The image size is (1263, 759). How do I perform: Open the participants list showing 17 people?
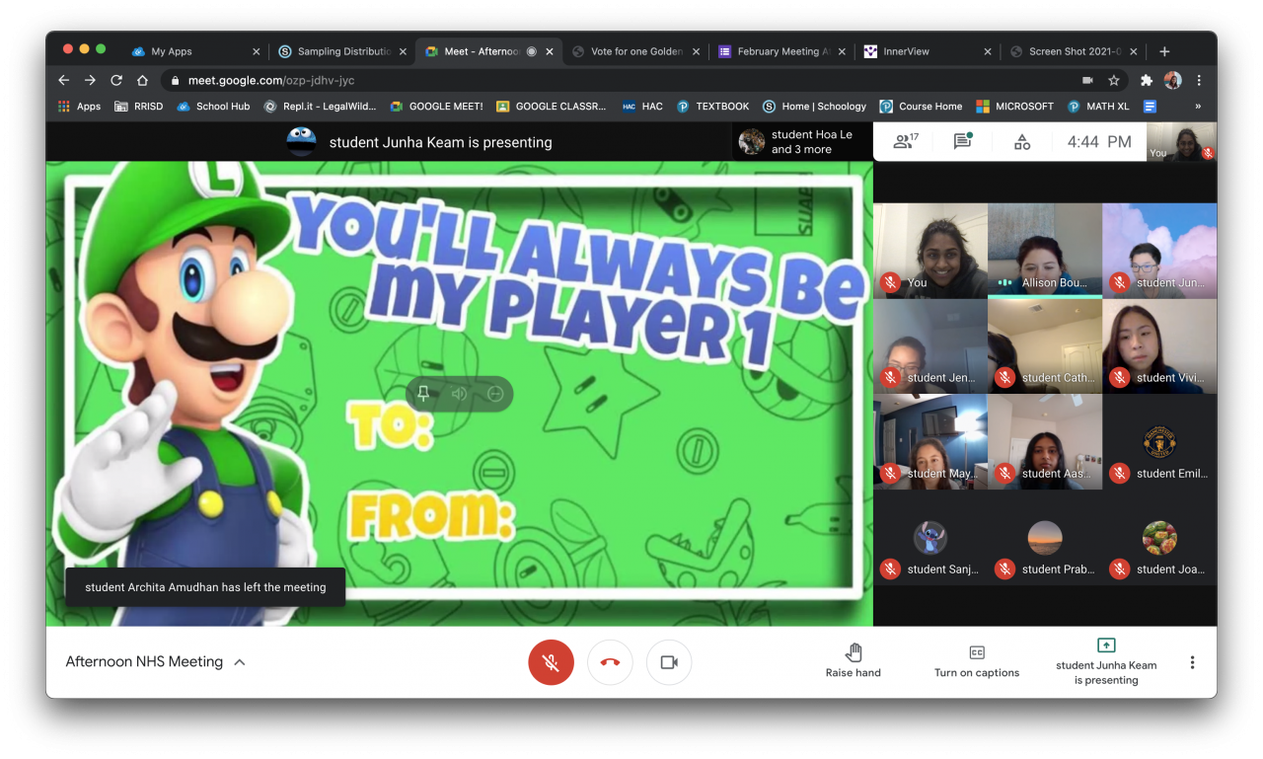906,141
